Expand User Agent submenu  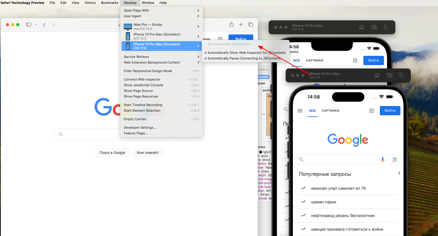(x=162, y=16)
